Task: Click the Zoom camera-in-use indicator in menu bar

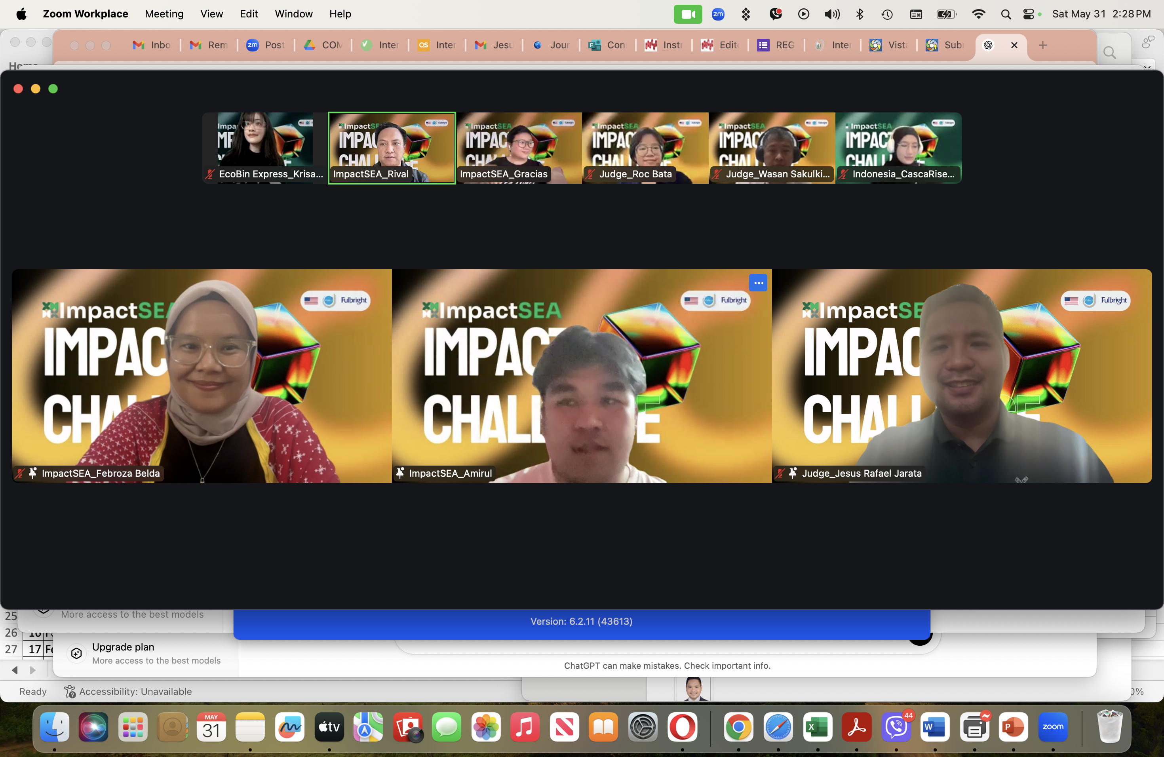Action: coord(688,14)
